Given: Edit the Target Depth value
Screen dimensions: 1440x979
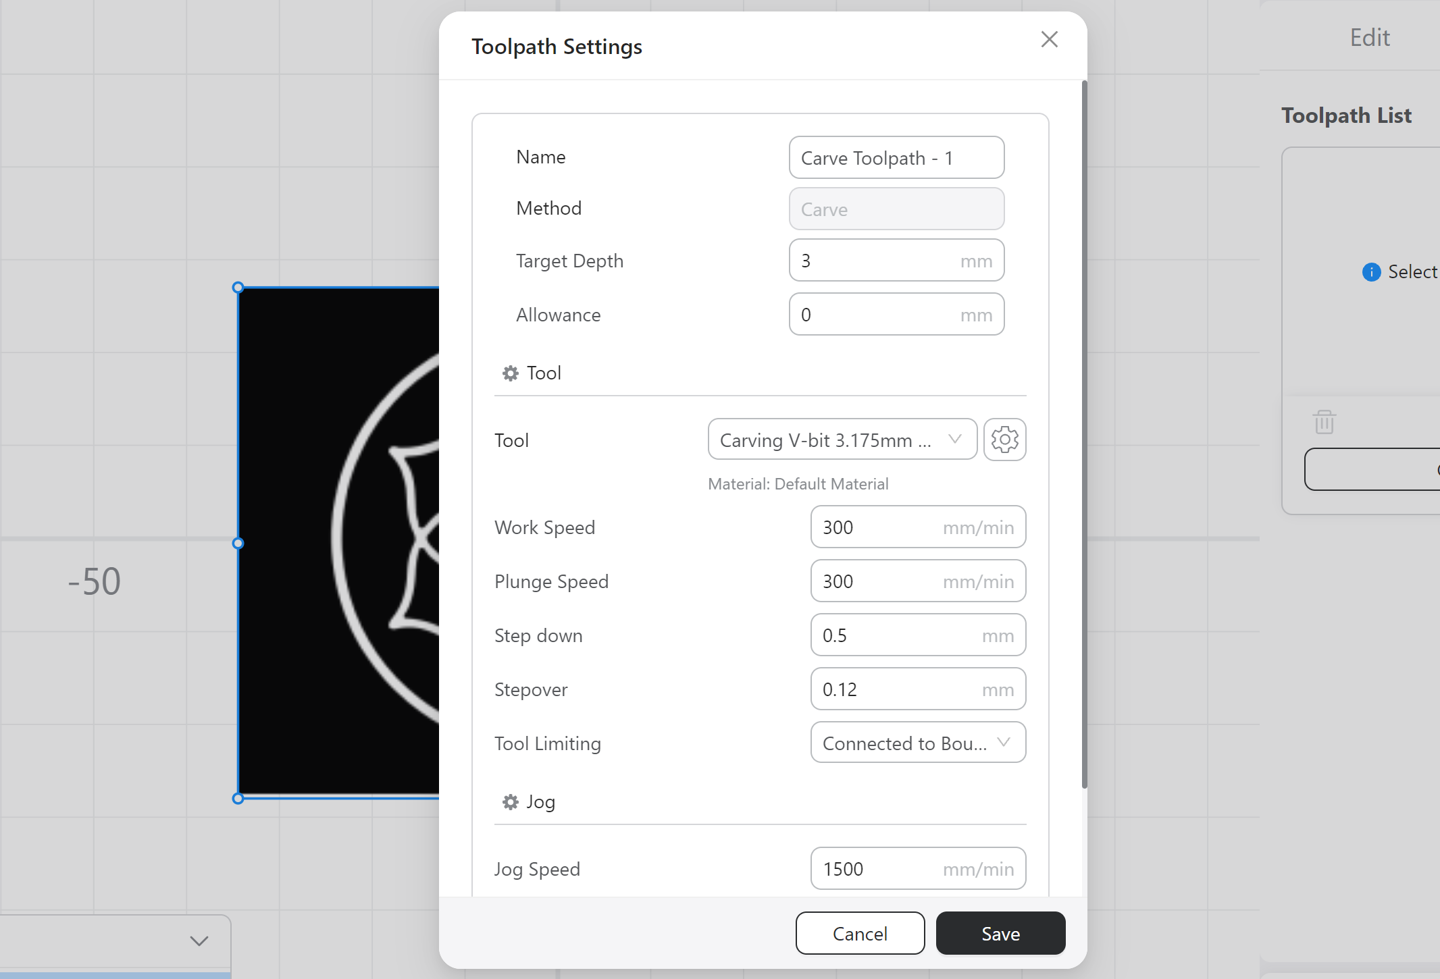Looking at the screenshot, I should coord(896,260).
